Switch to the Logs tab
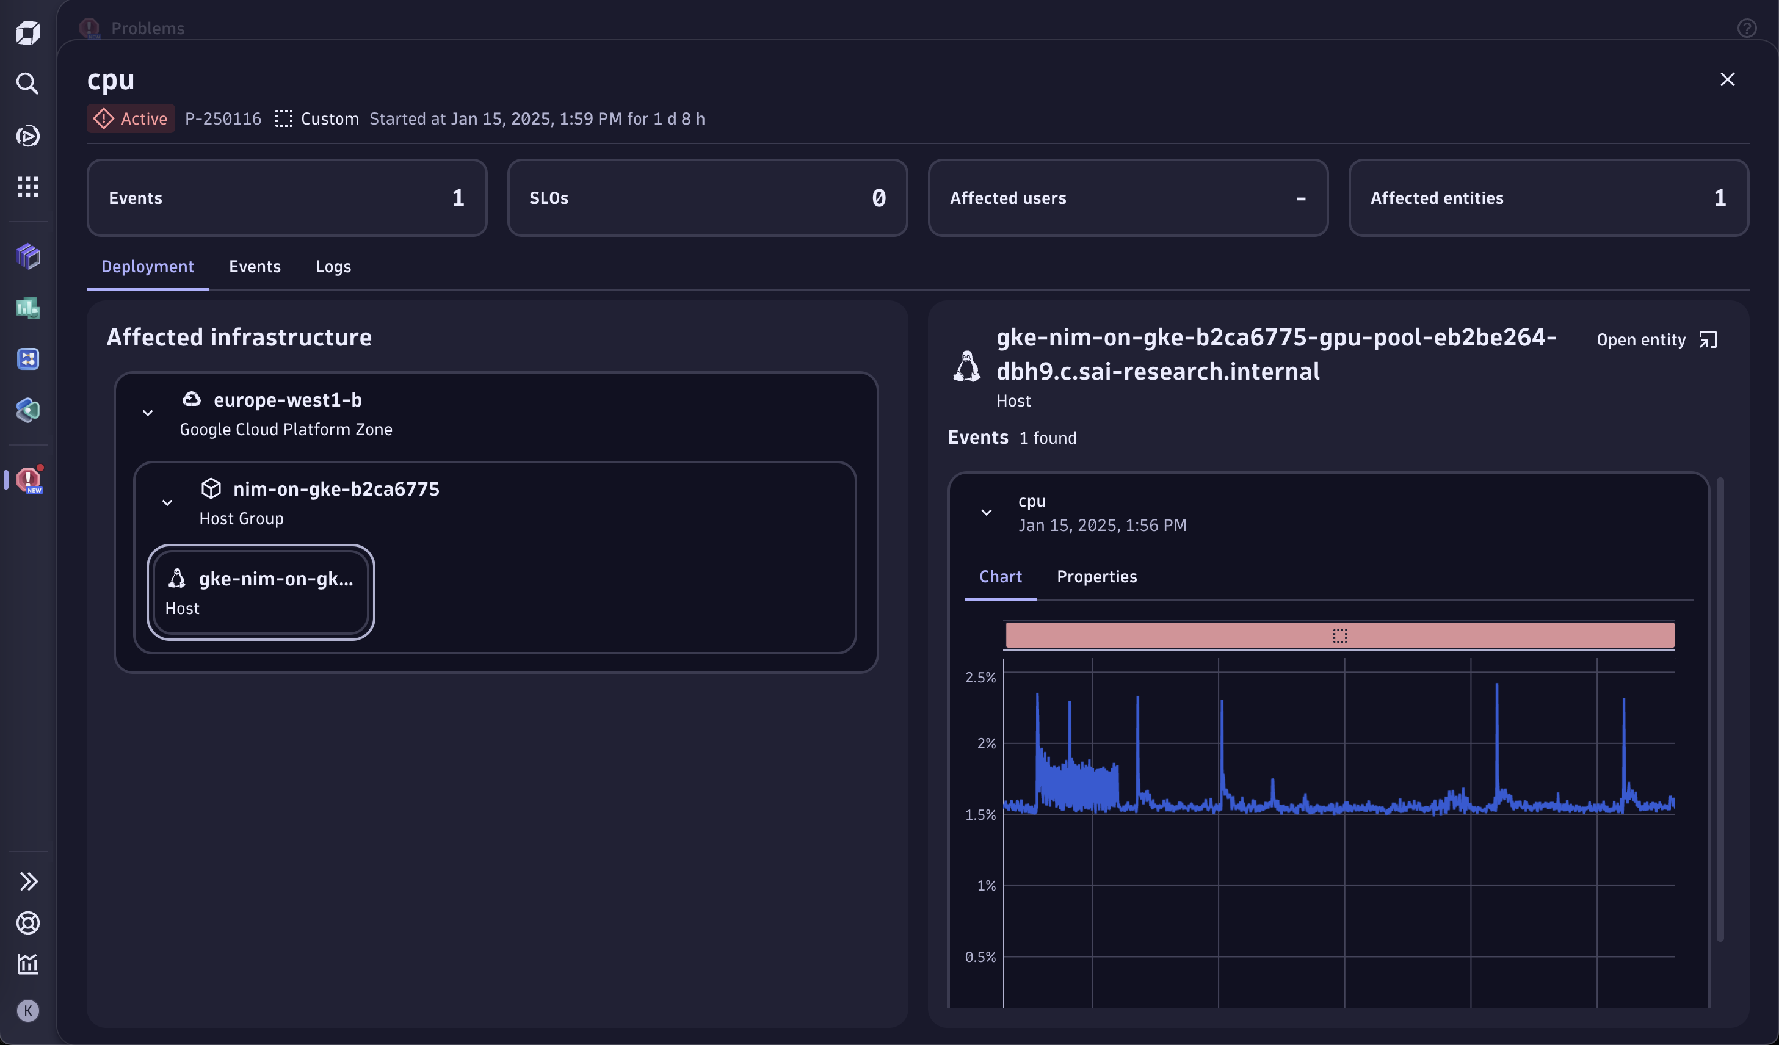Viewport: 1779px width, 1045px height. click(x=333, y=267)
